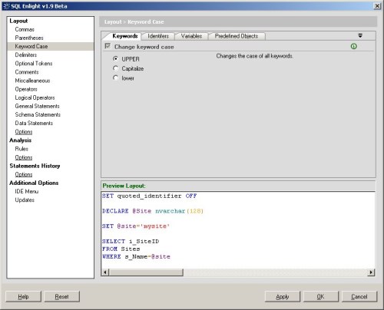Select Parentheses in the Layout tree
The height and width of the screenshot is (310, 384).
[29, 38]
